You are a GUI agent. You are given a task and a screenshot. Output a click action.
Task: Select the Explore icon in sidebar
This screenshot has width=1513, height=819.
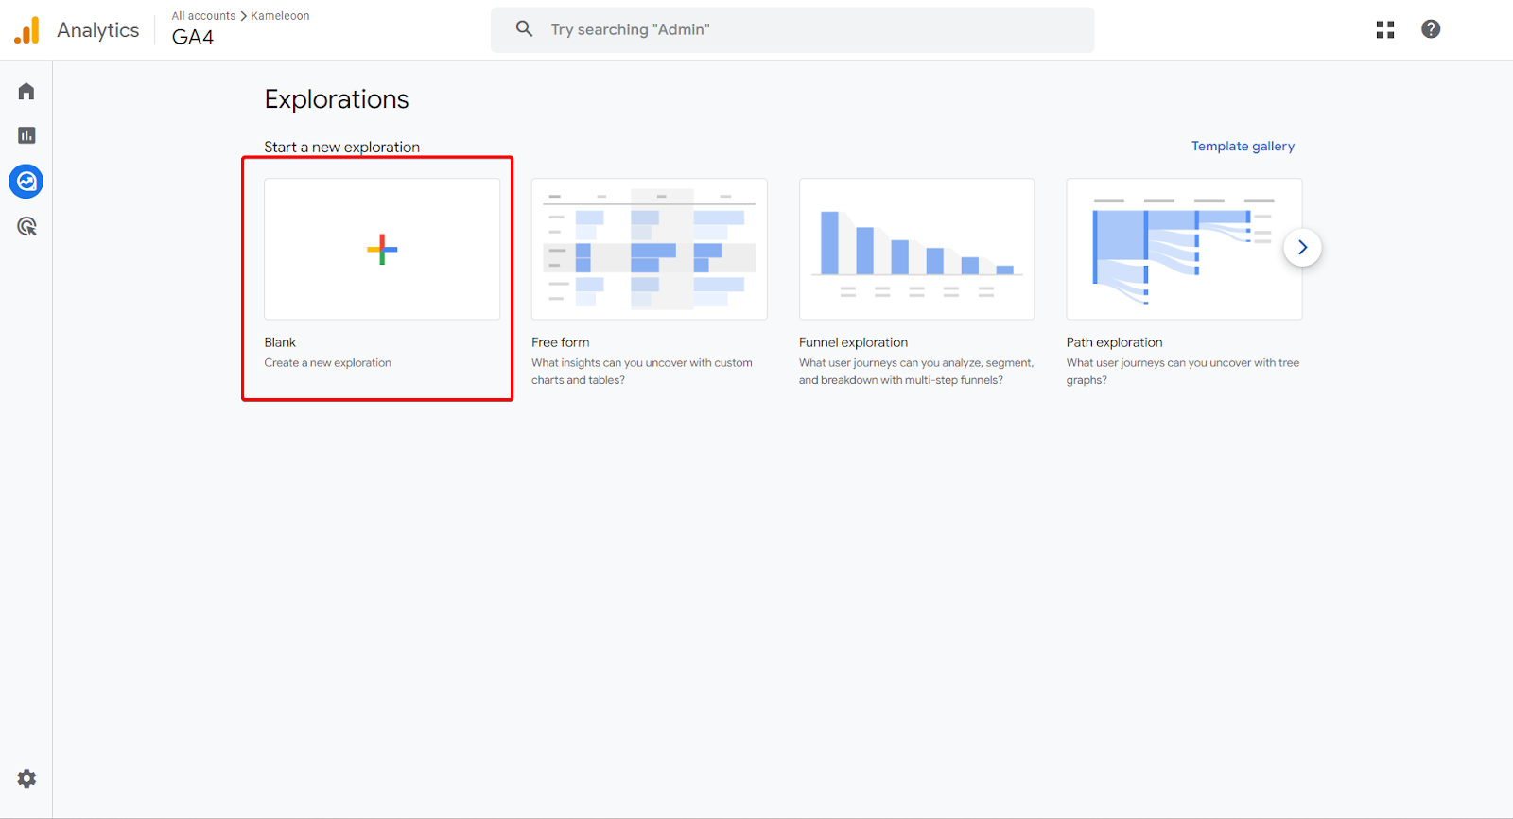[26, 181]
